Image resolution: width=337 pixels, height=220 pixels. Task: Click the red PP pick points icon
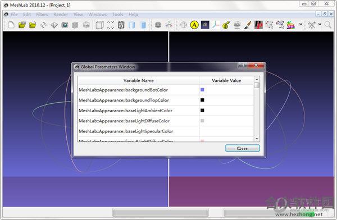tap(258, 25)
